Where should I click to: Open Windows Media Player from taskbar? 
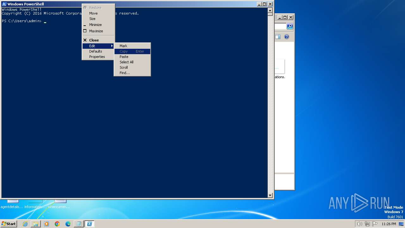pos(47,224)
